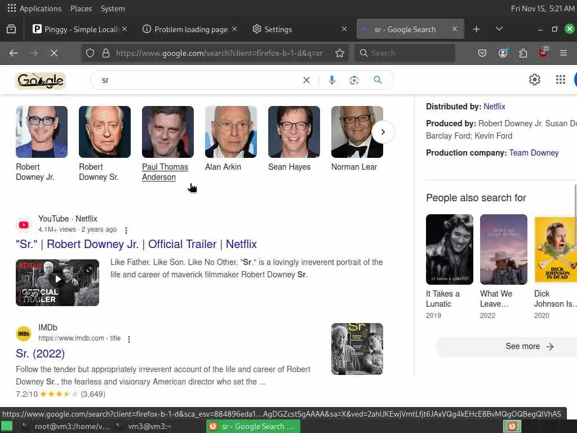577x433 pixels.
Task: Open the extensions puzzle icon
Action: coord(523,53)
